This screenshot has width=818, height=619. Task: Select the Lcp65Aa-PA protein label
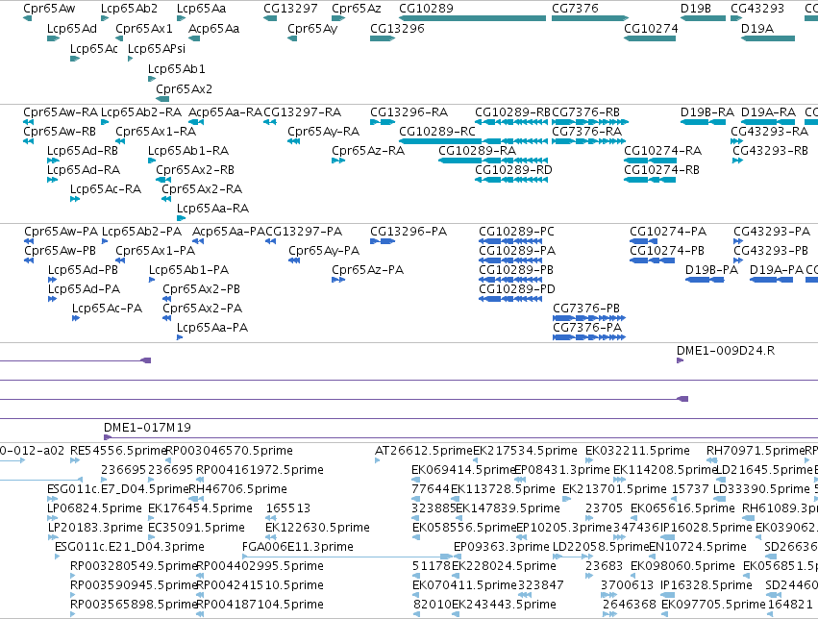point(212,328)
